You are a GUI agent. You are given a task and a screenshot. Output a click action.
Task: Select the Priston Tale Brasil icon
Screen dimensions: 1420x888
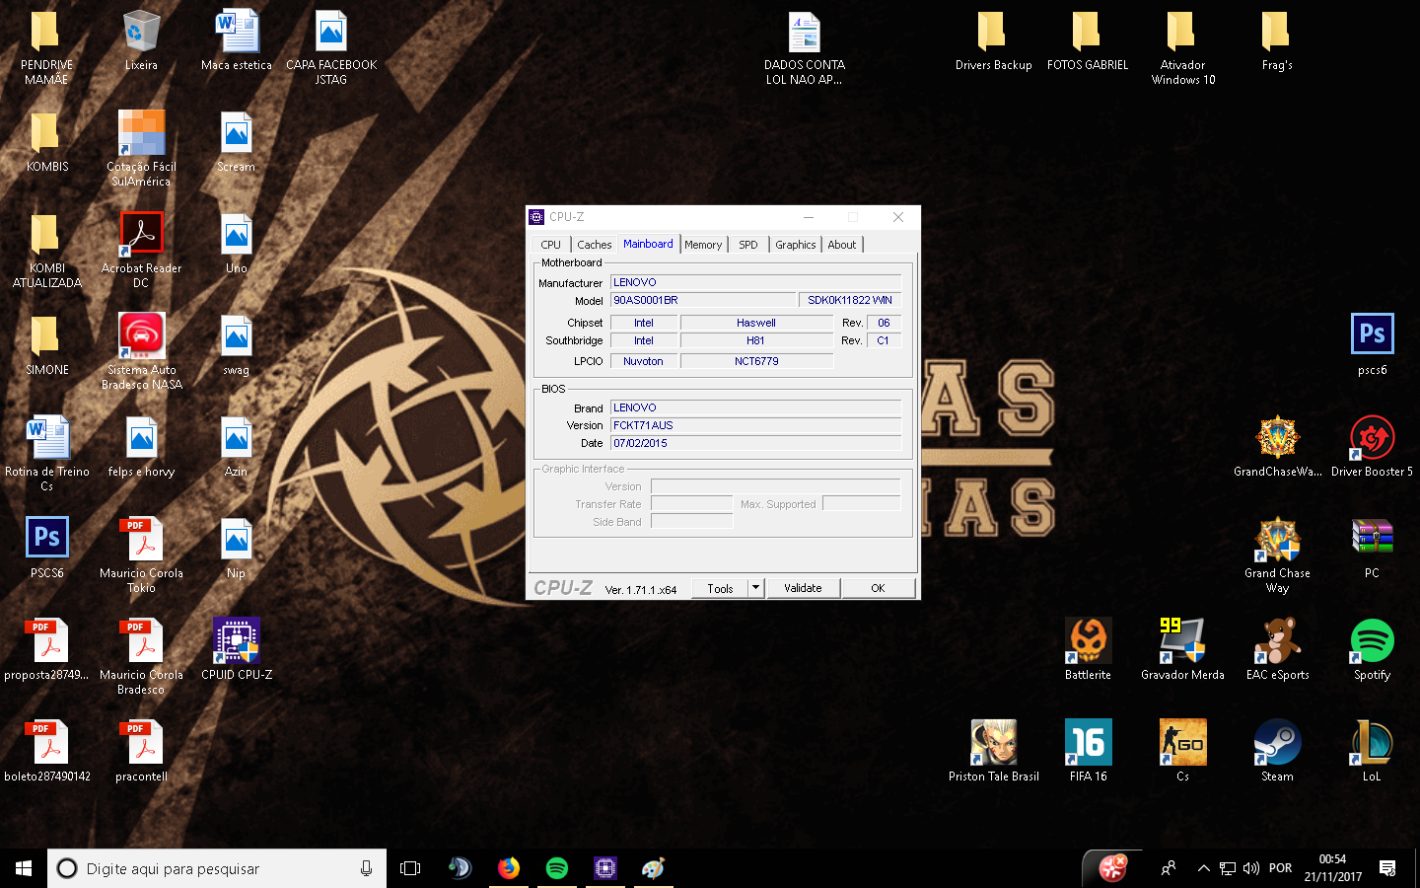(993, 752)
